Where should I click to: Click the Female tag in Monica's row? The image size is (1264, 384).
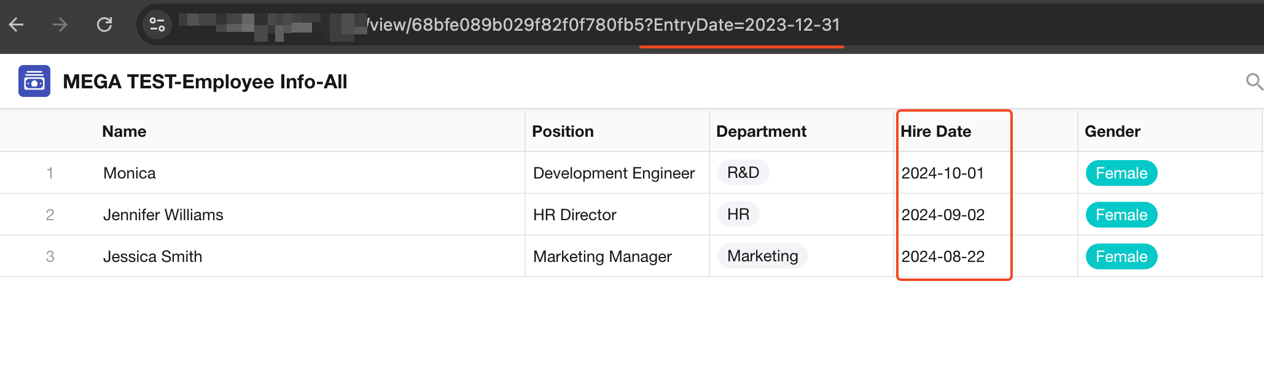point(1121,173)
